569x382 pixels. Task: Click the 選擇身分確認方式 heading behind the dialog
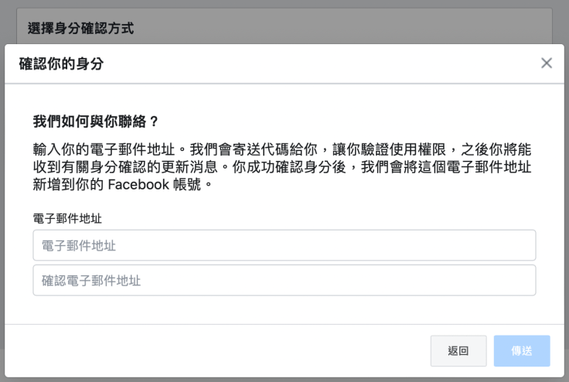tap(80, 29)
